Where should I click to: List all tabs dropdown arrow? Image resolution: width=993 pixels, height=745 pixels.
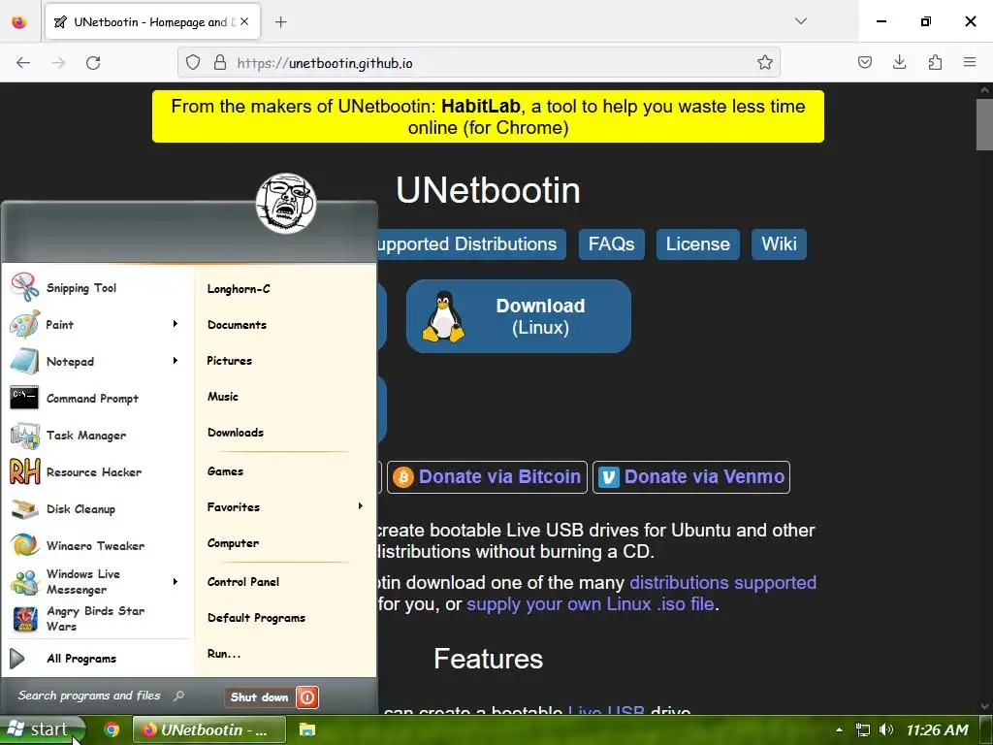801,21
